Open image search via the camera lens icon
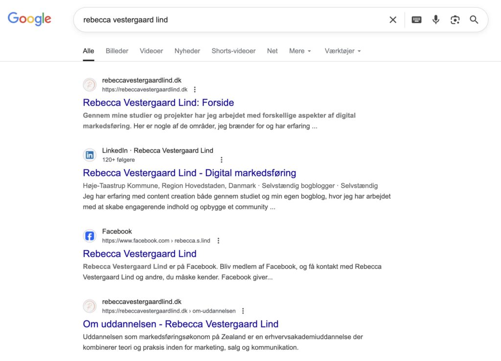This screenshot has width=501, height=361. point(455,20)
